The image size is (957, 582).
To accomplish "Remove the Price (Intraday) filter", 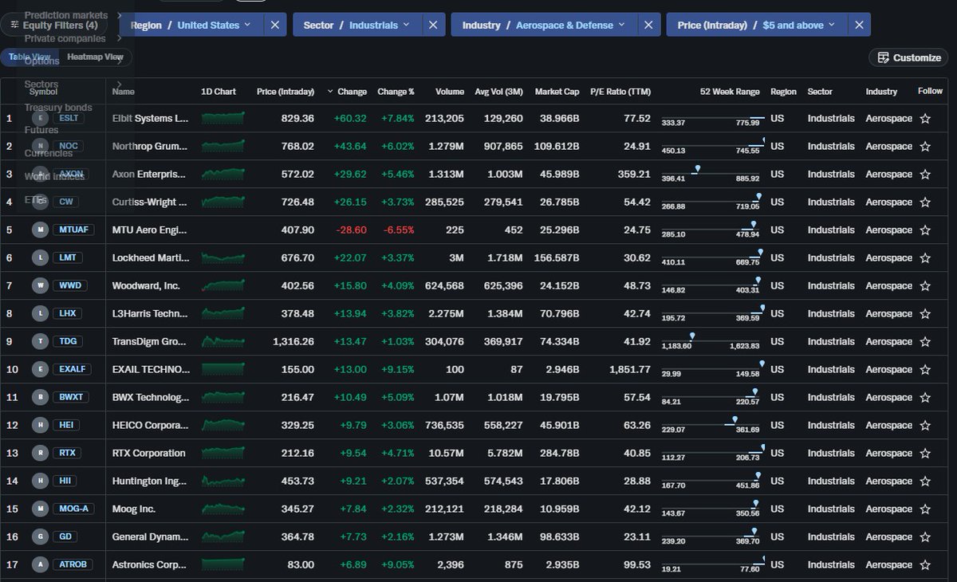I will pyautogui.click(x=858, y=25).
